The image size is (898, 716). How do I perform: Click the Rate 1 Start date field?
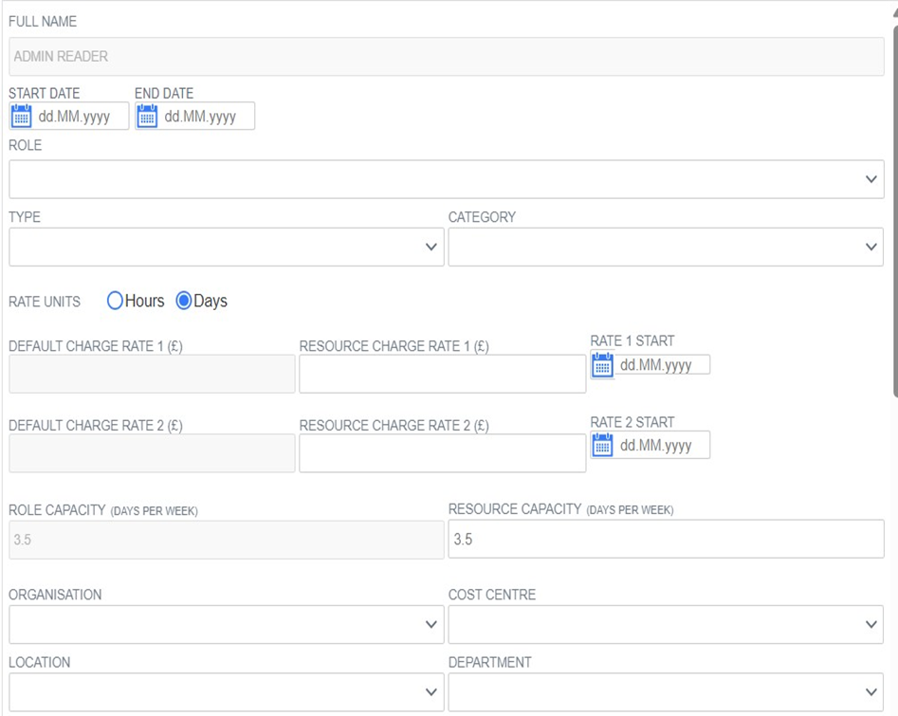coord(663,365)
